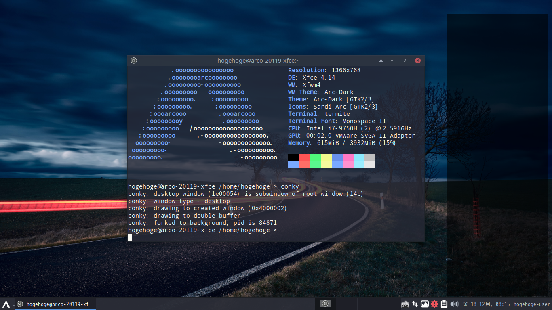
Task: Click the network up-down arrows tray icon
Action: 415,304
